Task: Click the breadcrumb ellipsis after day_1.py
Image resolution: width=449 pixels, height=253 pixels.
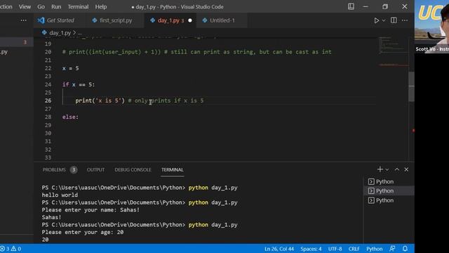Action: click(x=79, y=33)
